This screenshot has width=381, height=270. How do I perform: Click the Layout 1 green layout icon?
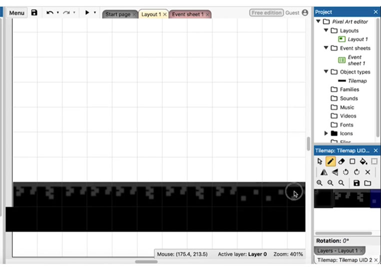[x=342, y=39]
